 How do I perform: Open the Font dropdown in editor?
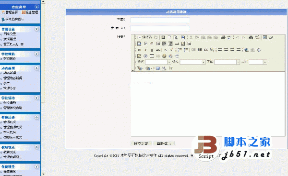click(x=227, y=62)
